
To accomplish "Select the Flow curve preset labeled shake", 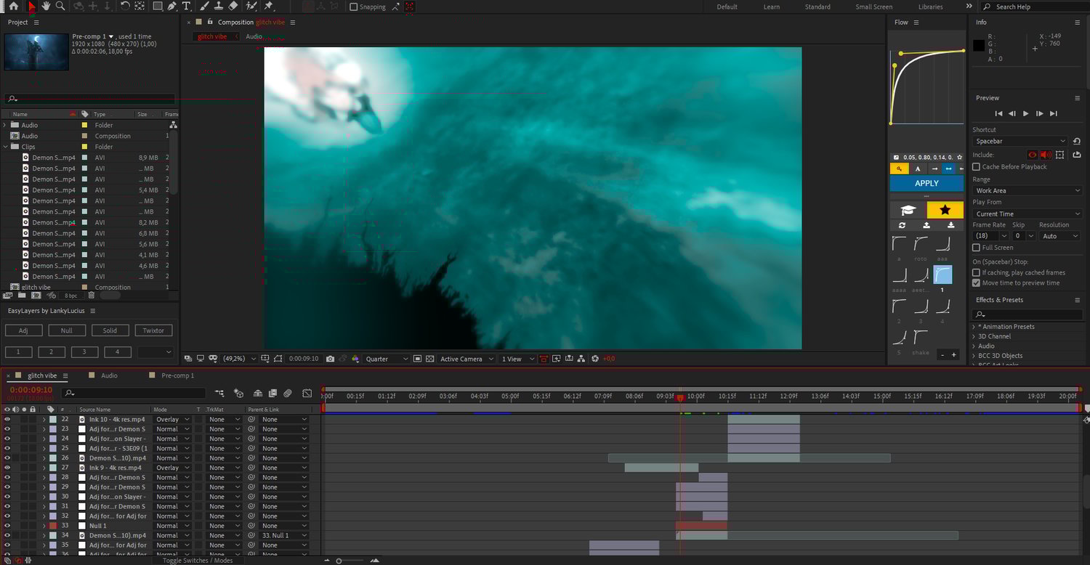I will [x=921, y=338].
